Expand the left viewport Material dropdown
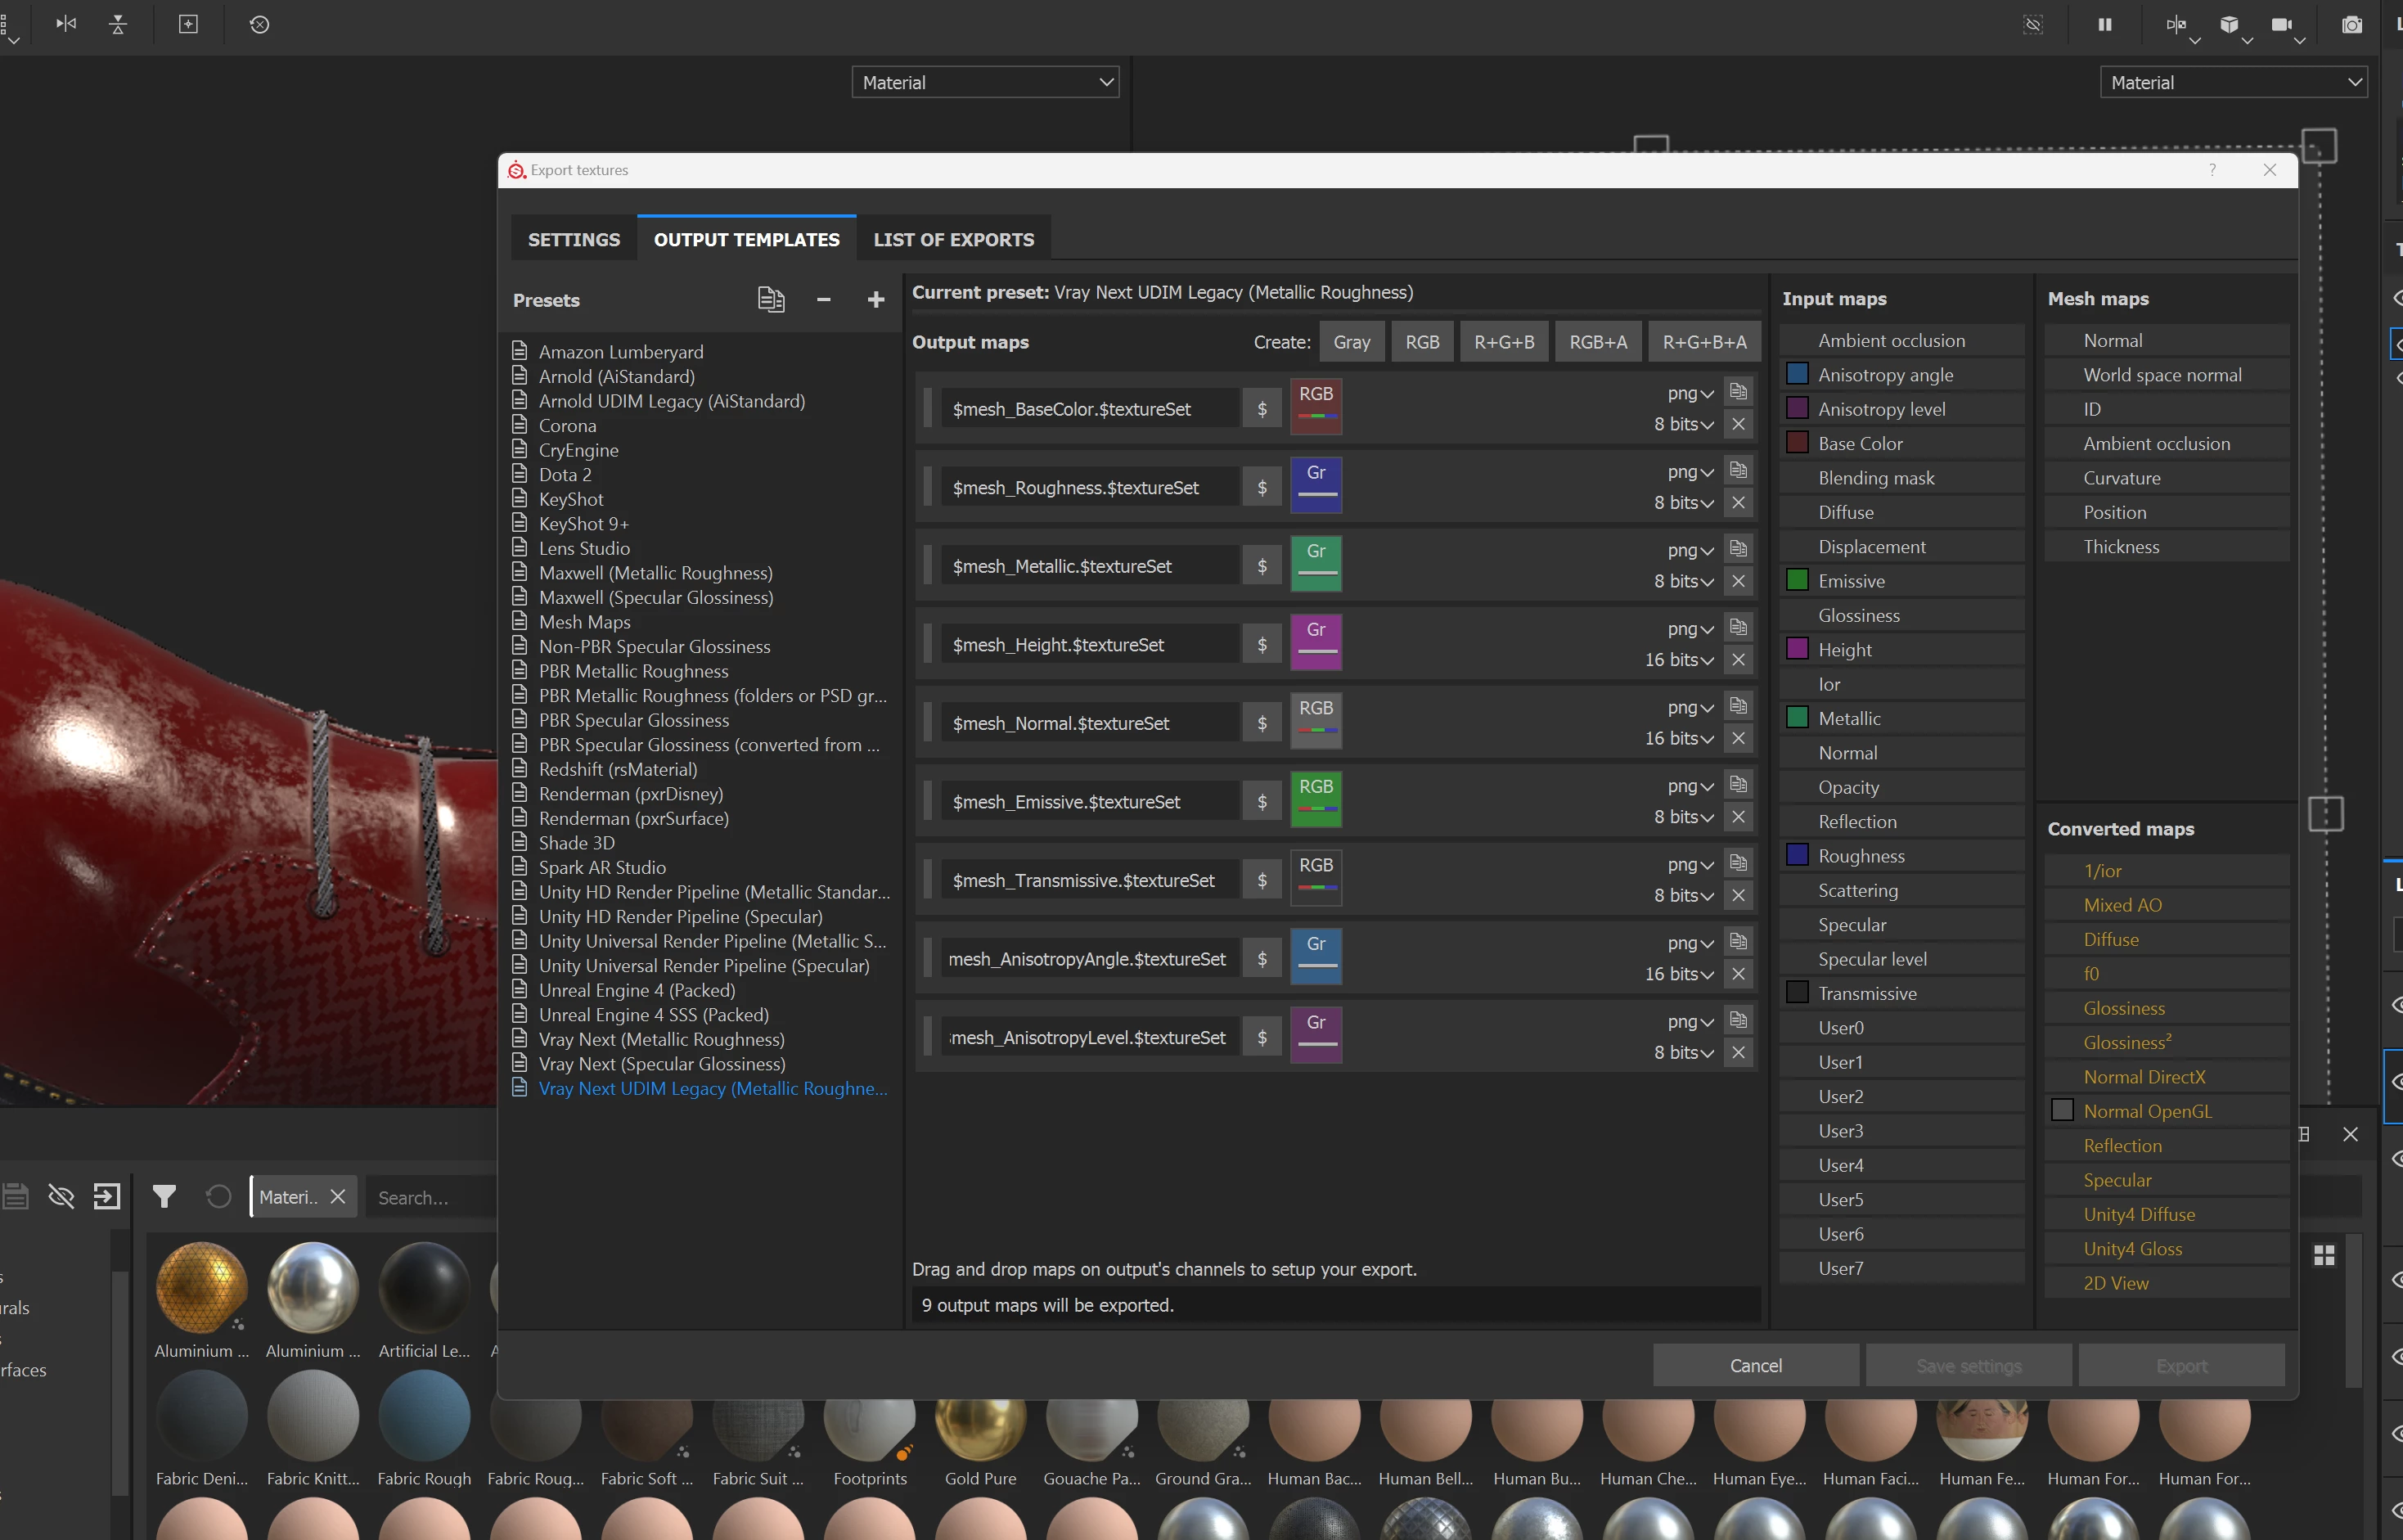 986,83
